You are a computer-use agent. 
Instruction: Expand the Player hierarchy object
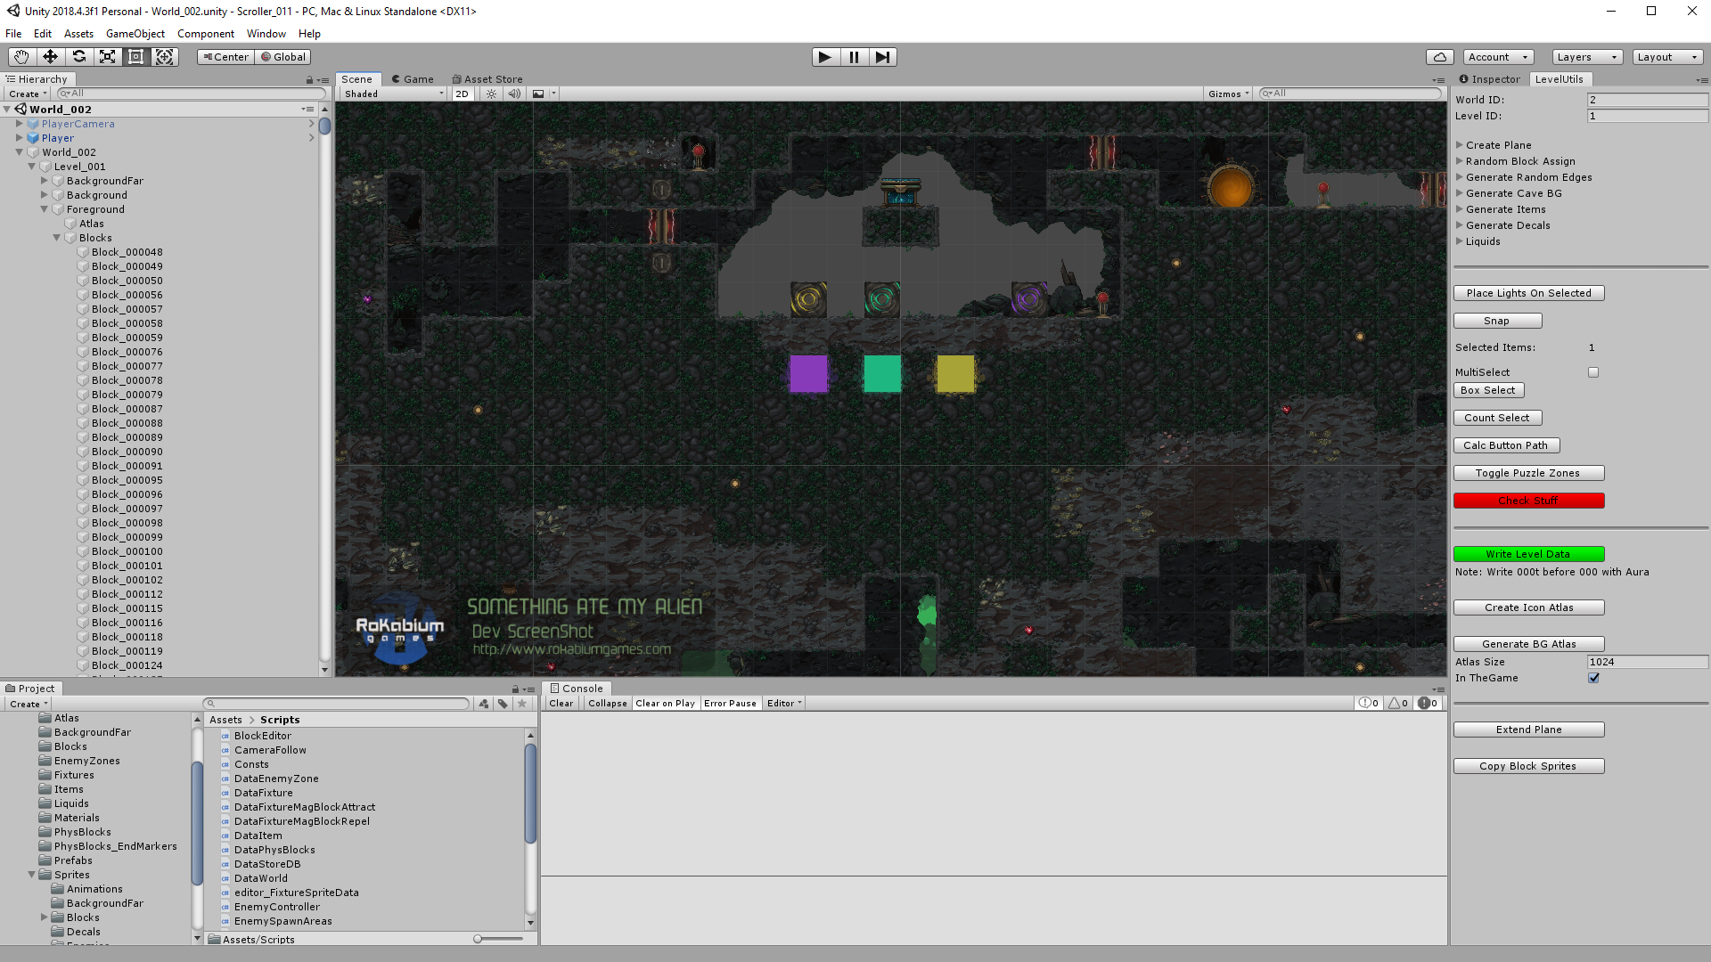click(x=19, y=138)
